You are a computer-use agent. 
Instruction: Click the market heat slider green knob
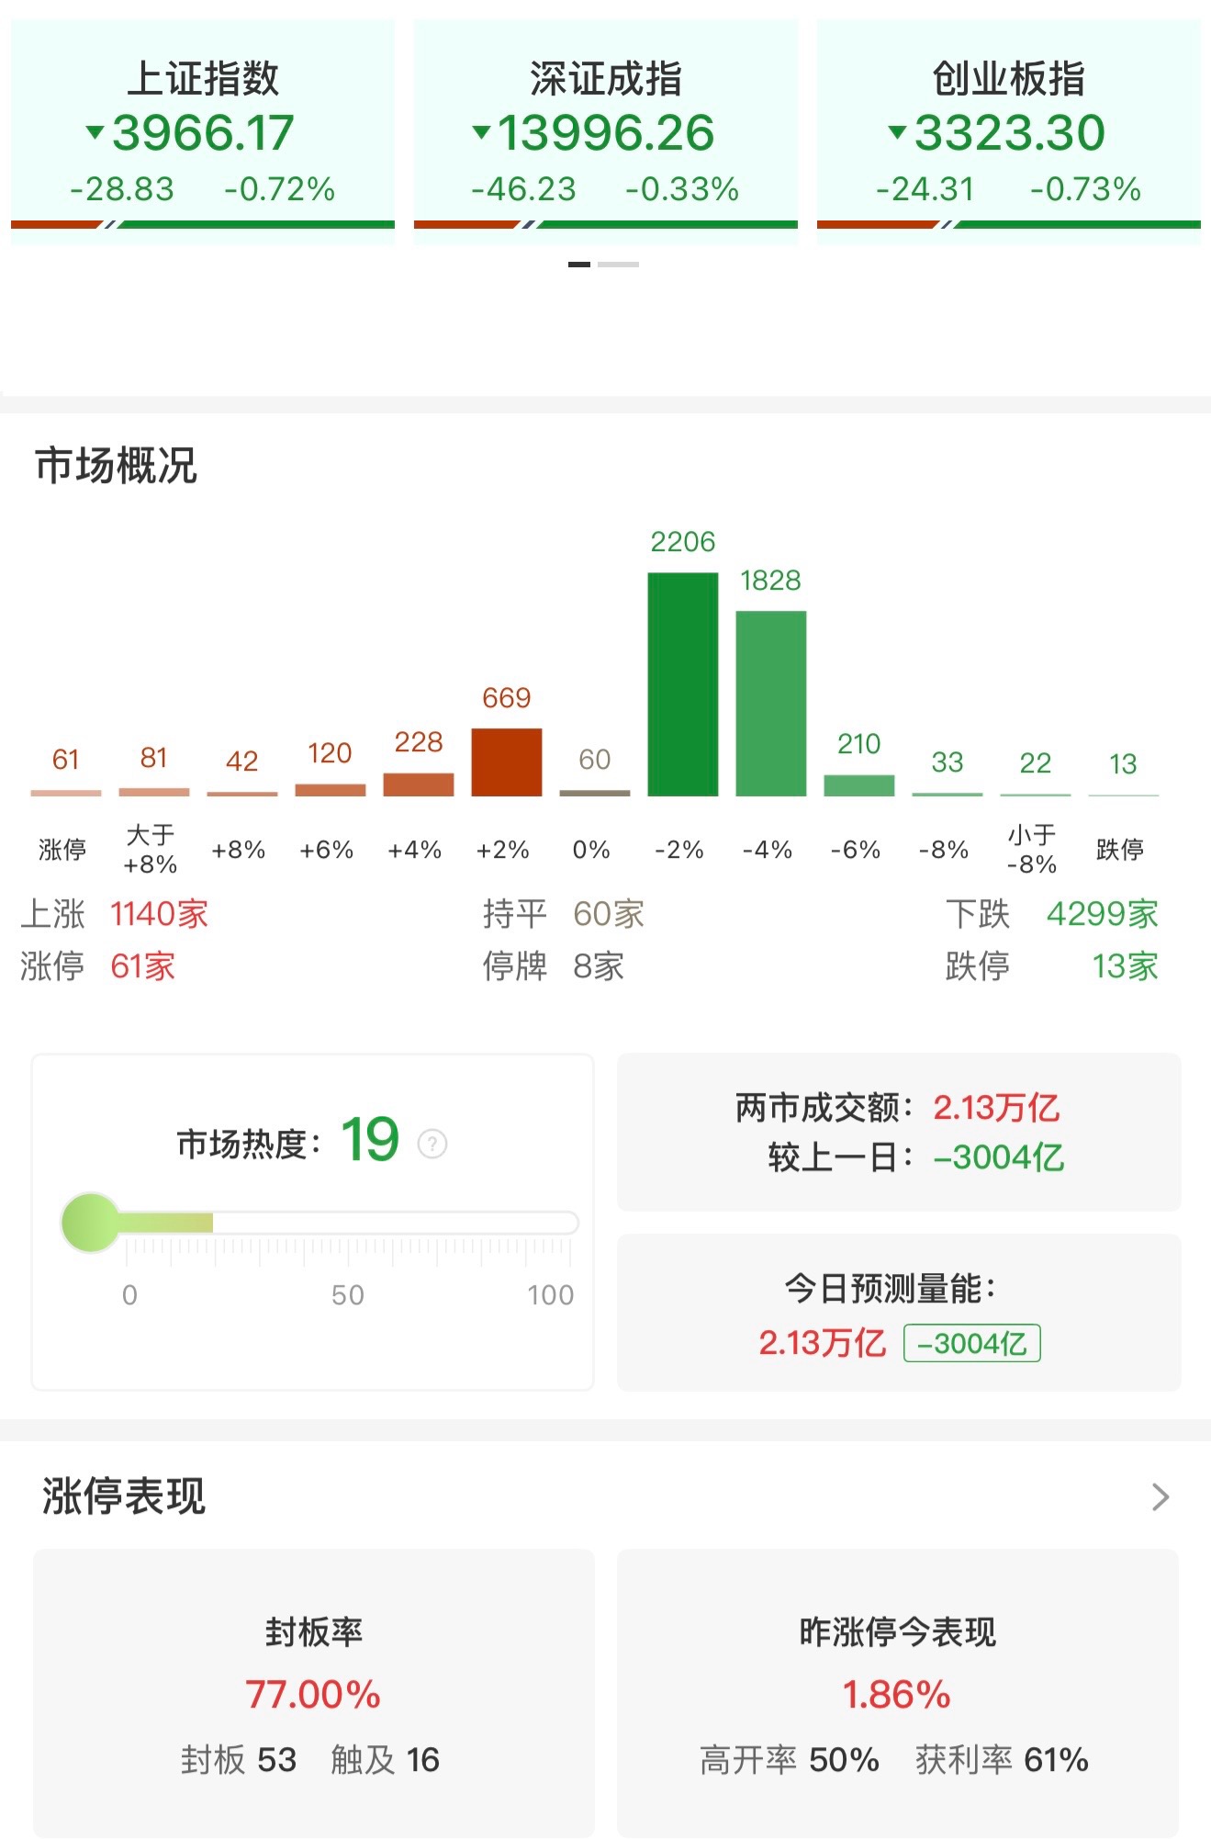tap(90, 1223)
